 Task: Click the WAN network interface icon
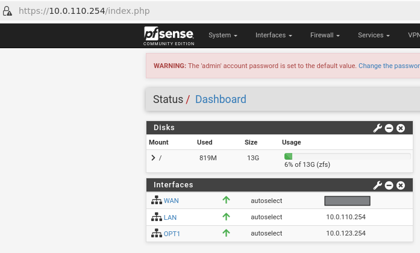[x=156, y=201]
